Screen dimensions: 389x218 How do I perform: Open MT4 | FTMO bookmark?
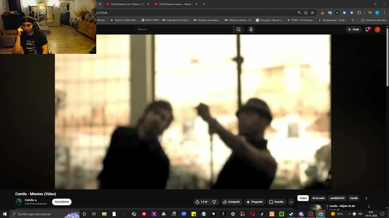pyautogui.click(x=150, y=20)
